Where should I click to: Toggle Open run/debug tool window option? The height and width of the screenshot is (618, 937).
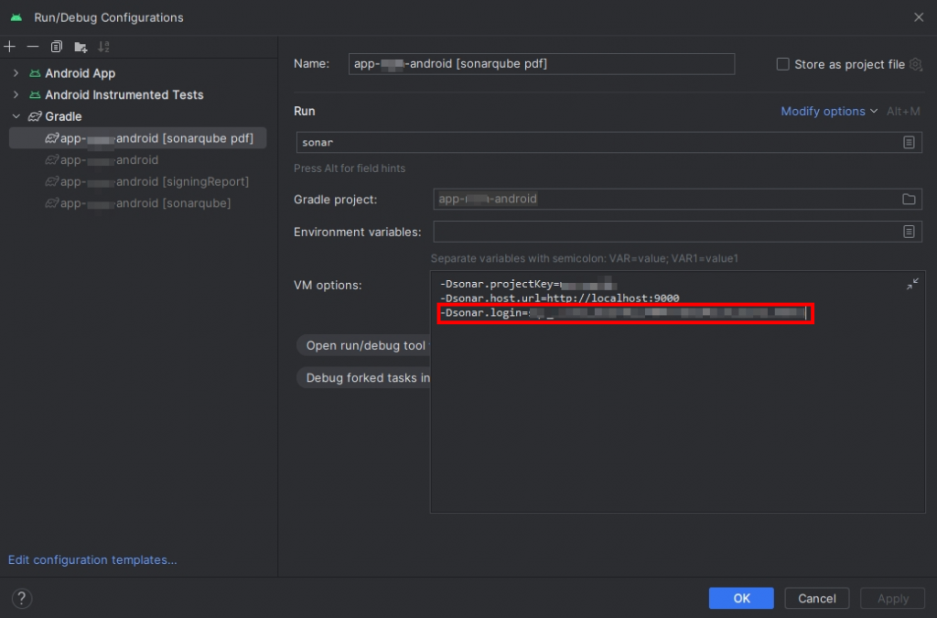pos(364,345)
